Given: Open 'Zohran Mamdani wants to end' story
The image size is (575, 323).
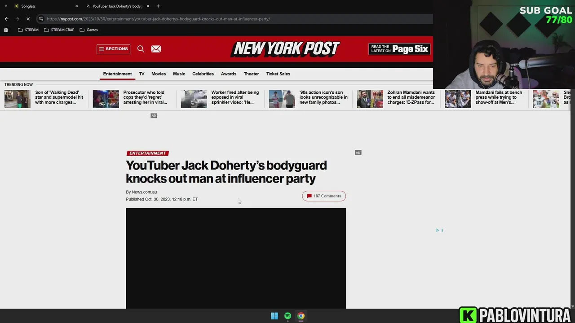Looking at the screenshot, I should click(411, 97).
